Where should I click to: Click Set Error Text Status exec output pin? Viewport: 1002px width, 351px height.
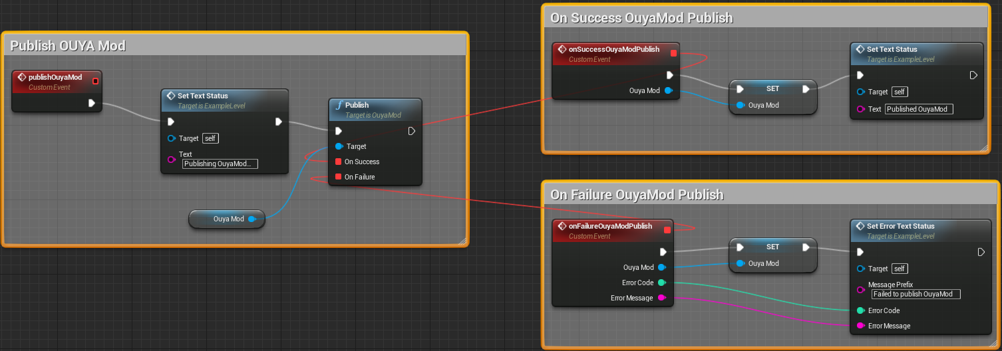[x=981, y=252]
